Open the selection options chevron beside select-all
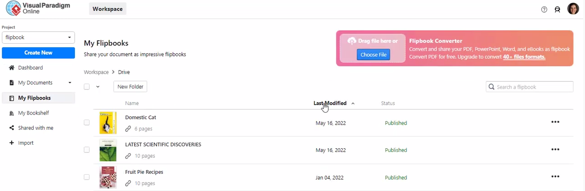The height and width of the screenshot is (191, 585). pyautogui.click(x=98, y=87)
